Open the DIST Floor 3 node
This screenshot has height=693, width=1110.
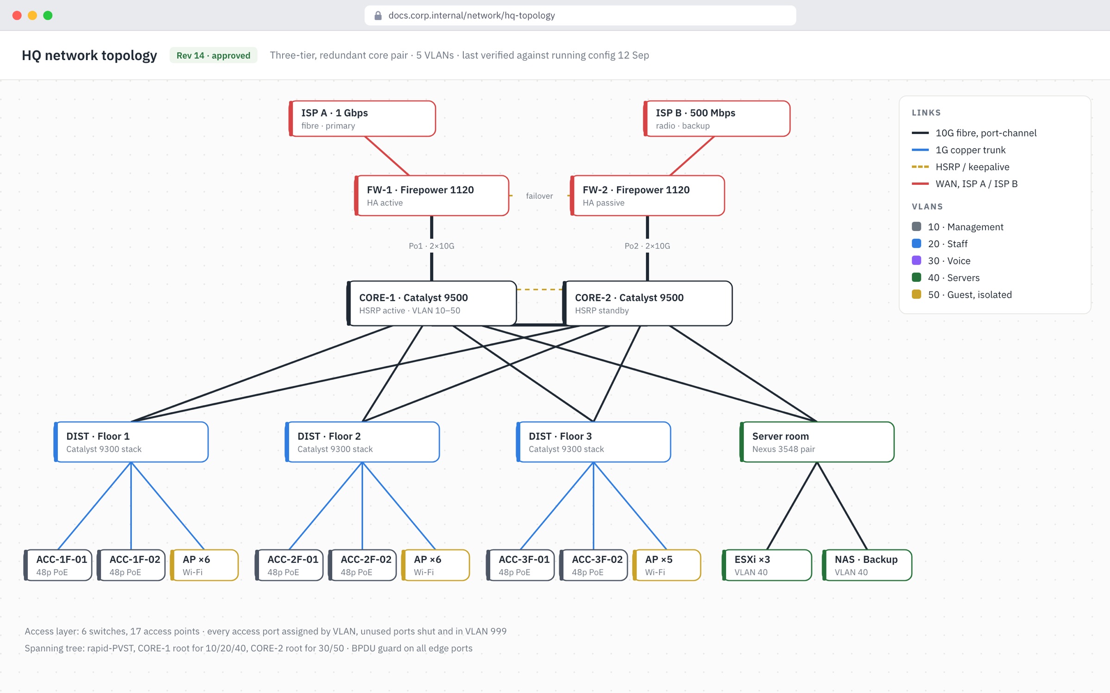593,442
